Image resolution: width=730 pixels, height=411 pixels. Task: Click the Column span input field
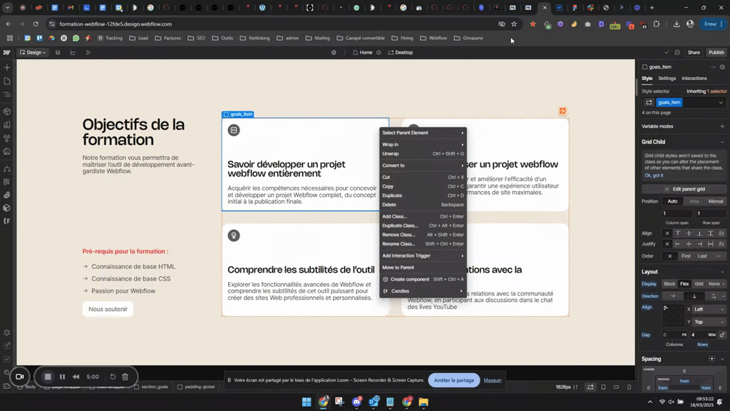click(x=677, y=213)
